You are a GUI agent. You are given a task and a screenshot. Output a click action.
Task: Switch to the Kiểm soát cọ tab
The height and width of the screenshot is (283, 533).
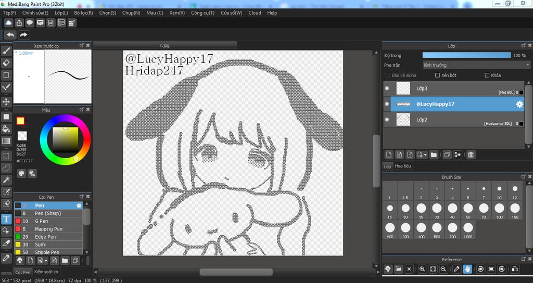point(46,272)
